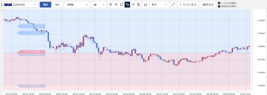Screen dimensions: 267x95
Task: Collapse sidebar using the double chevron icon
Action: pyautogui.click(x=2, y=11)
